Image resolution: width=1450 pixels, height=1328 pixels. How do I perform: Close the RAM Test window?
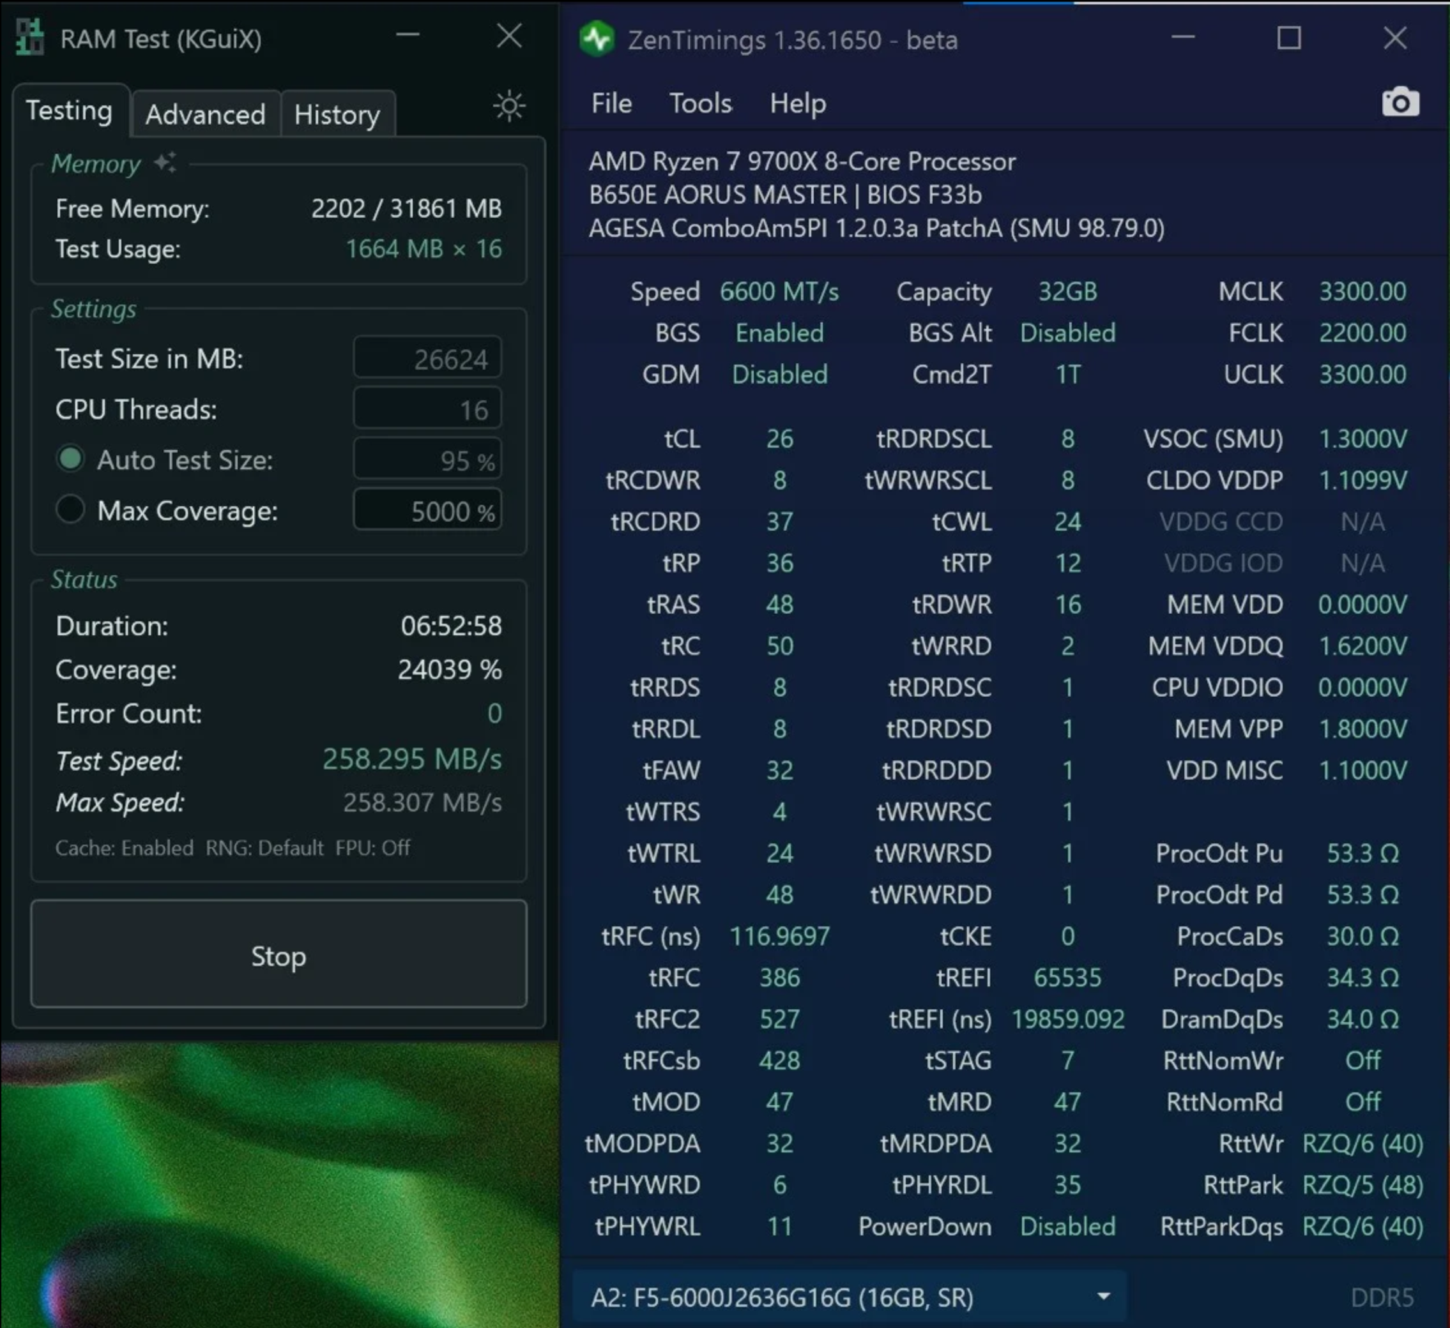[x=509, y=35]
